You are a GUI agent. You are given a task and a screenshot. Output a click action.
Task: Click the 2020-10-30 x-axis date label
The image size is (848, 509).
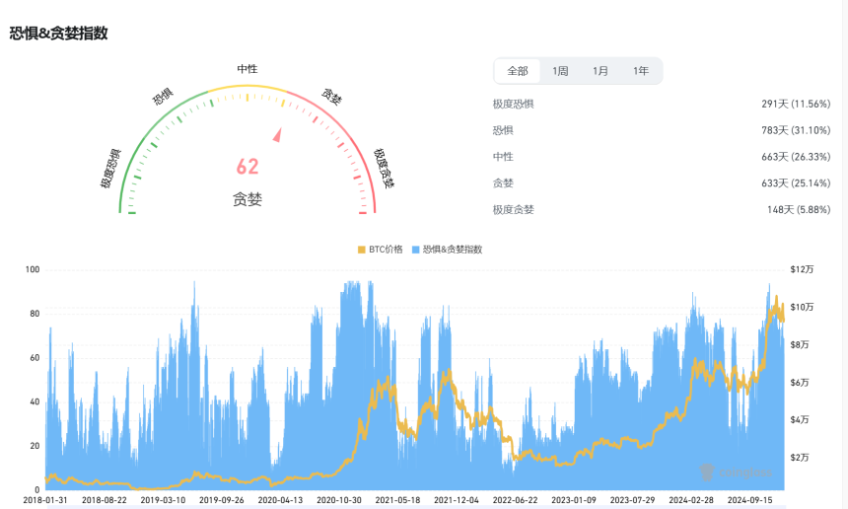[339, 500]
